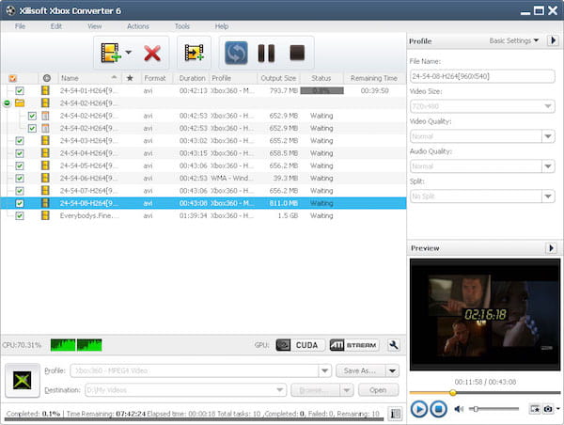
Task: Open the Tools menu
Action: coord(182,26)
